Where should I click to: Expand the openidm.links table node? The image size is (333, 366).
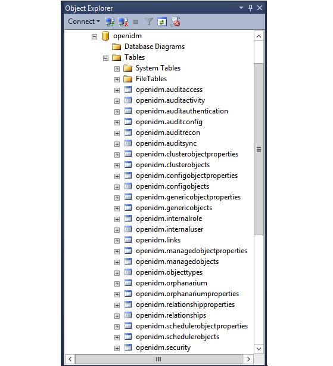117,241
